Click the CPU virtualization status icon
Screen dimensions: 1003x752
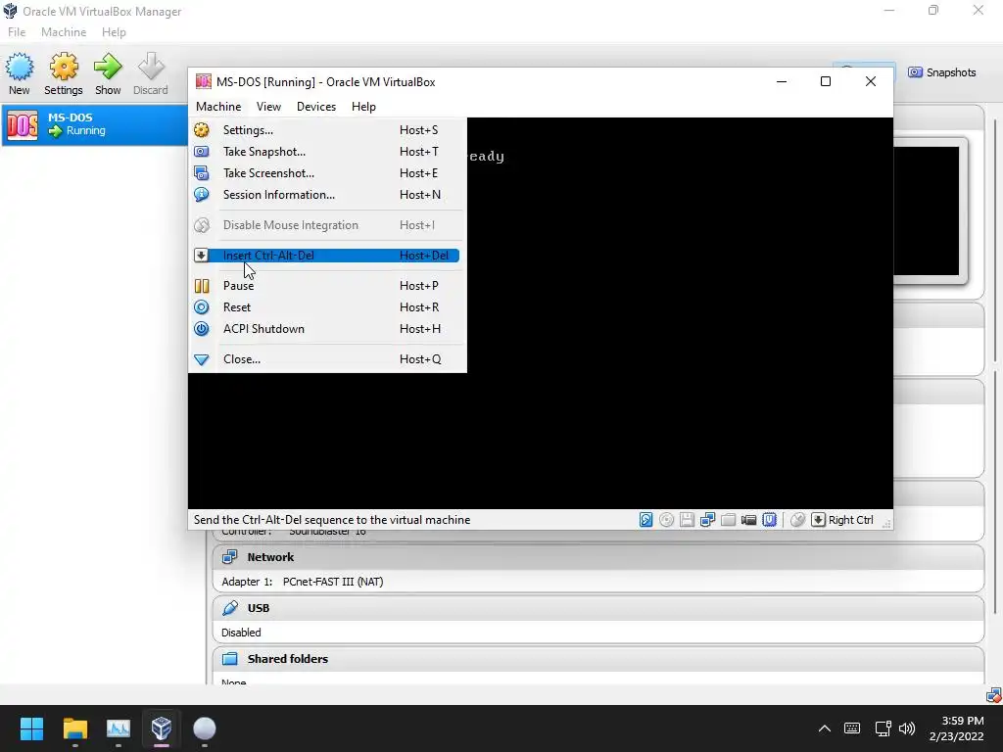click(x=769, y=520)
